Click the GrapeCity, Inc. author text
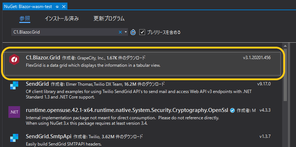Image resolution: width=296 pixels, height=147 pixels. click(91, 58)
